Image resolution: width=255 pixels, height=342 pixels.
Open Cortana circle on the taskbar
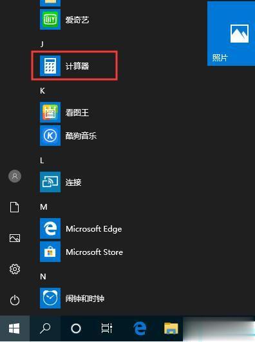(76, 328)
